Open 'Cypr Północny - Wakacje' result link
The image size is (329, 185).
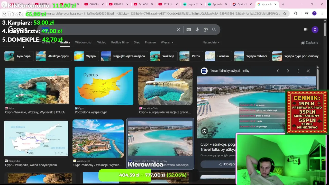(98, 165)
